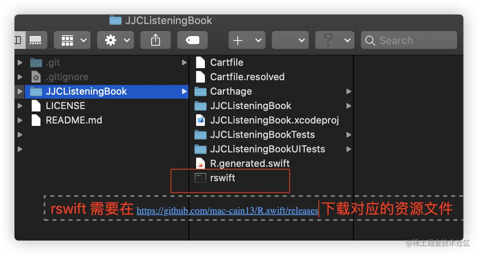Click the grid group icon in toolbar
This screenshot has width=478, height=255.
pyautogui.click(x=67, y=40)
